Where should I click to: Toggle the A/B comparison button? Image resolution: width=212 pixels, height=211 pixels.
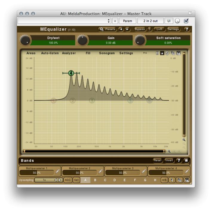pos(164,180)
